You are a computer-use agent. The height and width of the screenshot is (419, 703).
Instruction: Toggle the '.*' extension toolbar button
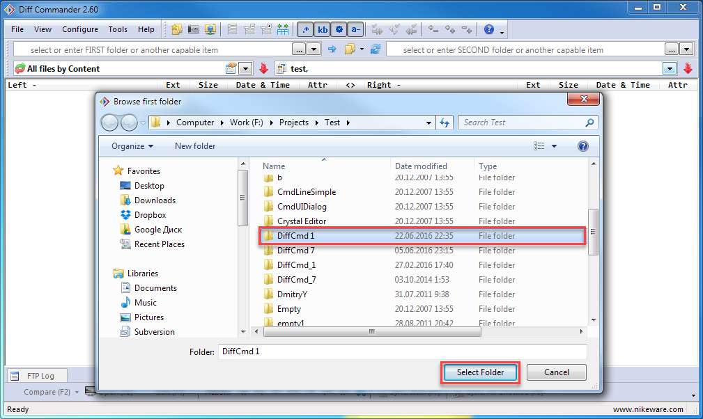[x=305, y=29]
